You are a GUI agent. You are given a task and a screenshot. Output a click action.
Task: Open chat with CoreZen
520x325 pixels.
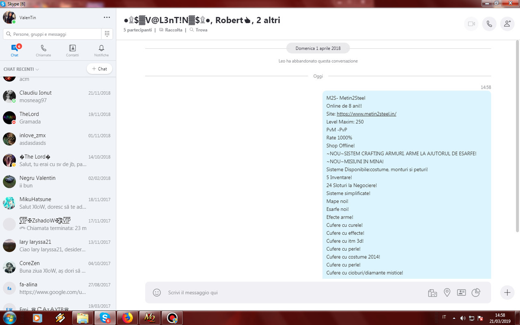point(58,267)
